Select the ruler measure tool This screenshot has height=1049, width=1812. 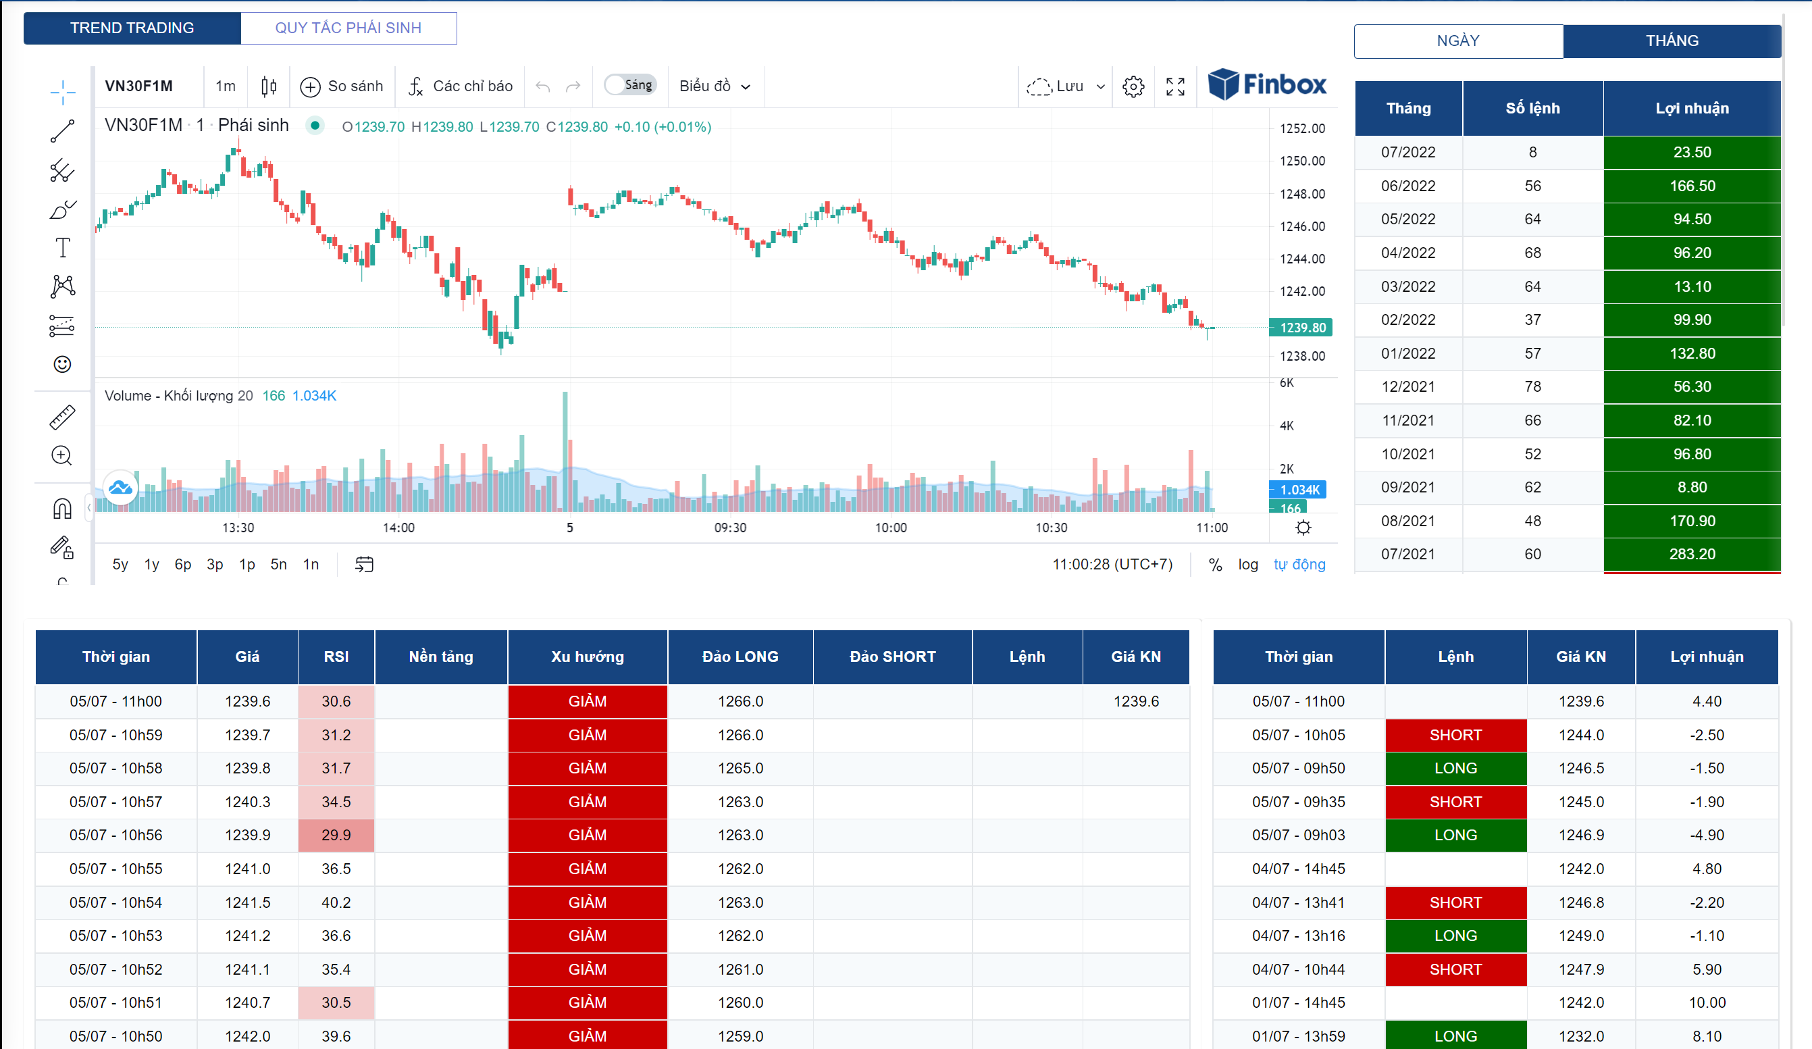pyautogui.click(x=63, y=417)
